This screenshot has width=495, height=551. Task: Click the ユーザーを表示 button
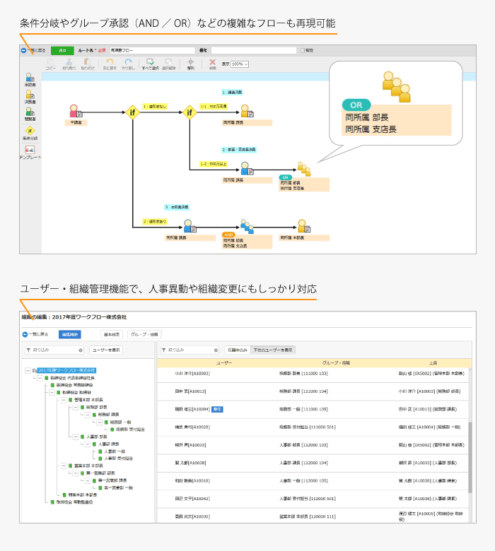point(106,350)
